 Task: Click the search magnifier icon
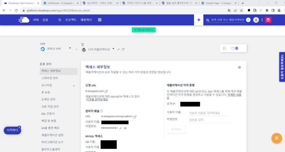[x=208, y=20]
